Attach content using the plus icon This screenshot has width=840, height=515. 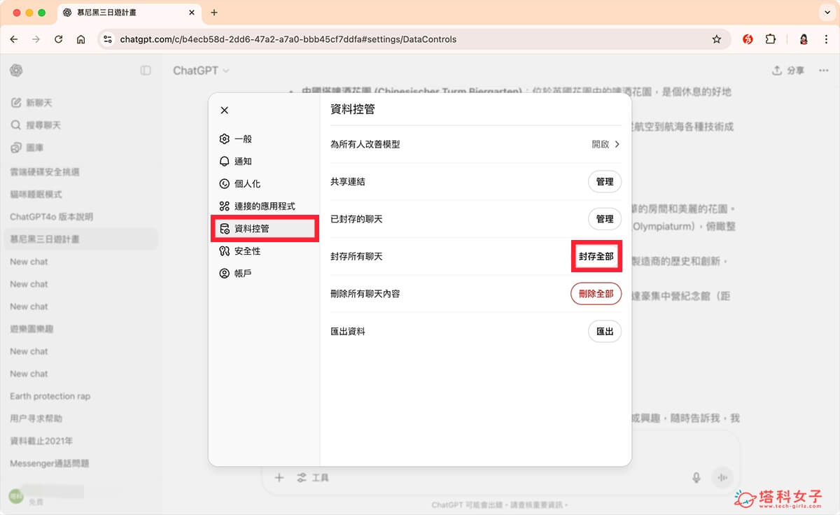[279, 477]
